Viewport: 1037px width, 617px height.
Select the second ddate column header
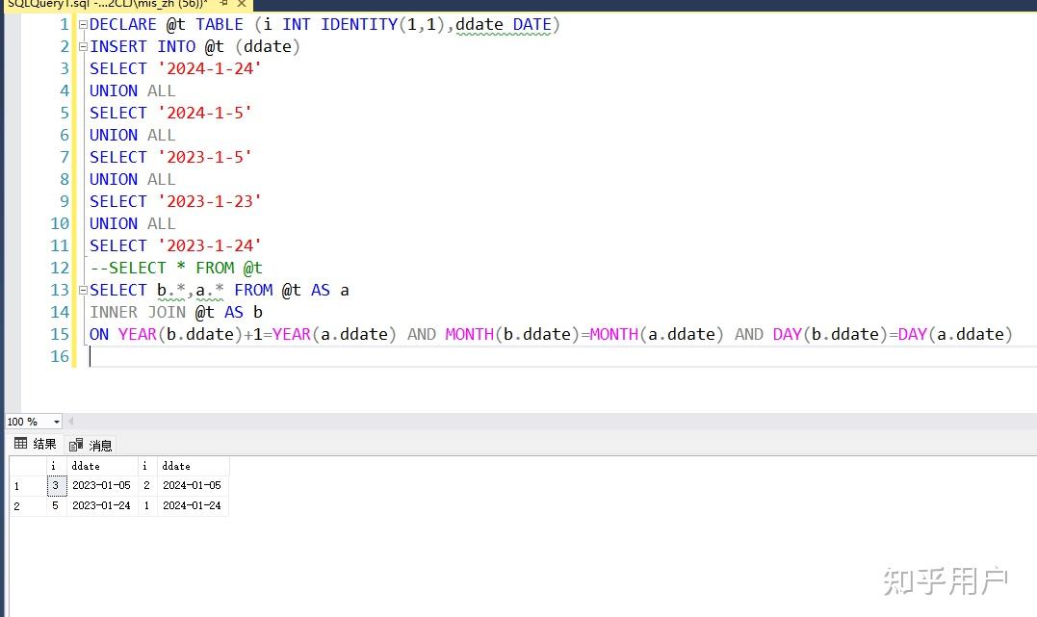194,466
